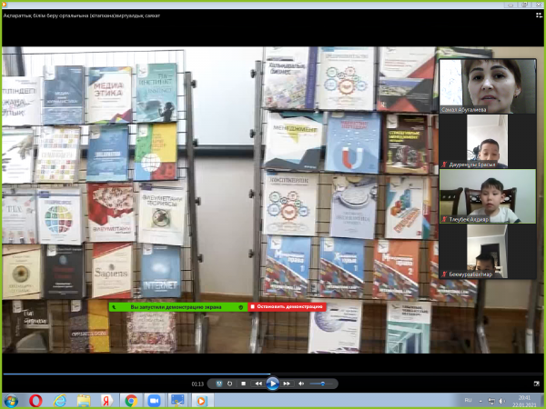Open Google Chrome from taskbar
546x409 pixels.
[131, 400]
